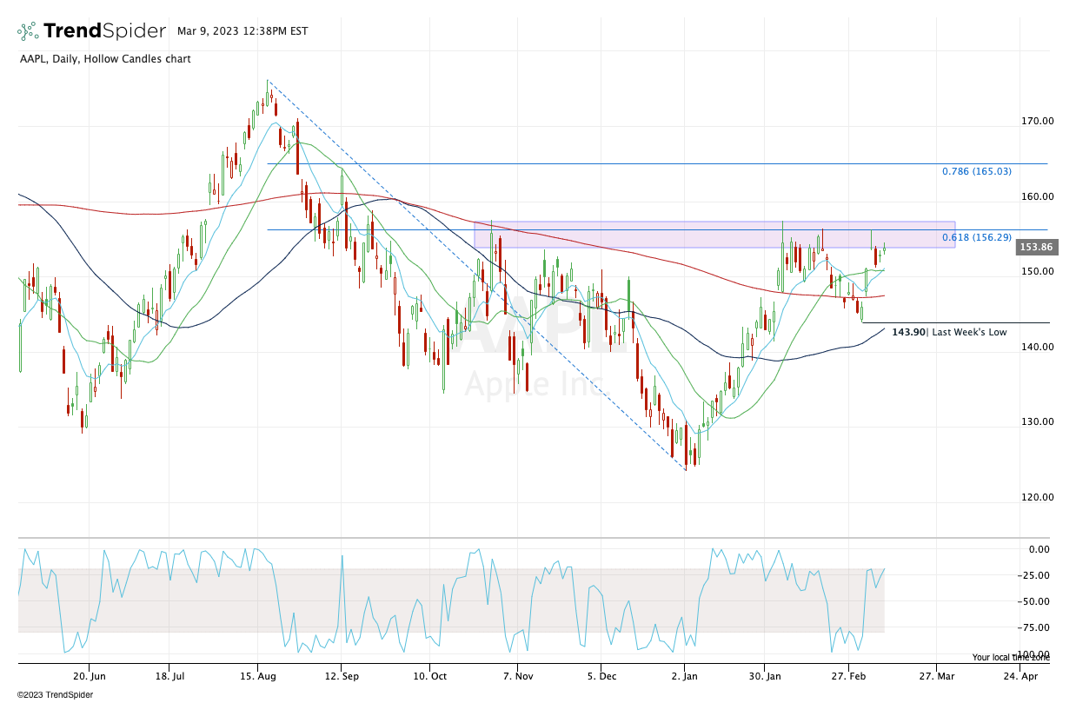Select the AAPL Daily Hollow Candles title
The height and width of the screenshot is (703, 1076).
click(x=104, y=59)
